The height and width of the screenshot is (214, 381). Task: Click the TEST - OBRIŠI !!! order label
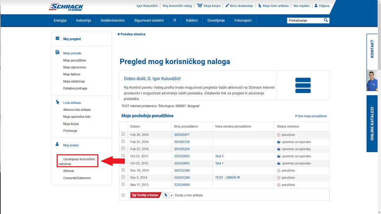tap(227, 178)
